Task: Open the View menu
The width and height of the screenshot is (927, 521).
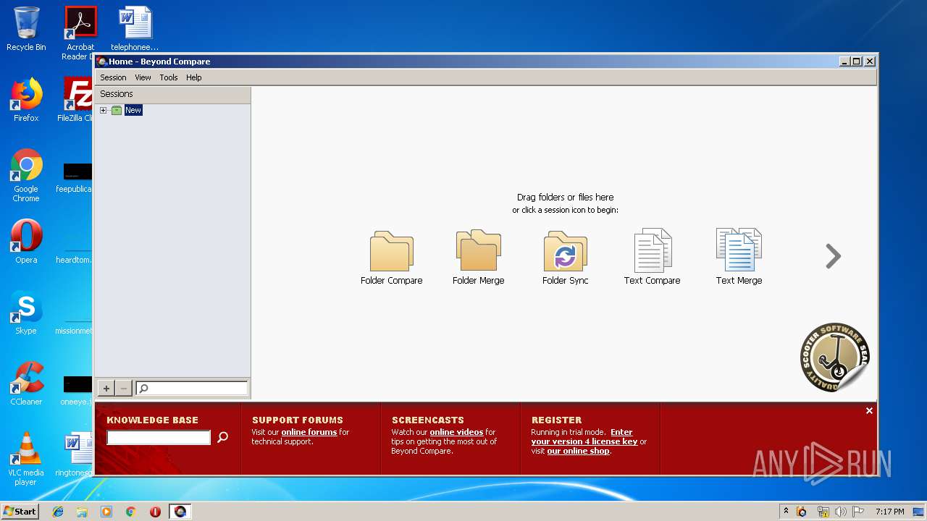Action: point(143,77)
